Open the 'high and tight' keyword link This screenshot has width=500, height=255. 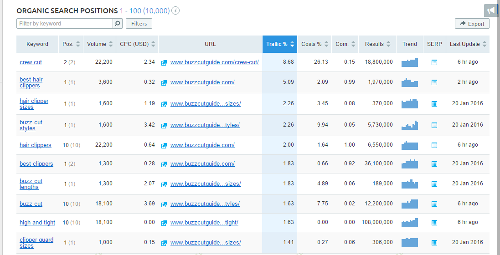click(37, 223)
